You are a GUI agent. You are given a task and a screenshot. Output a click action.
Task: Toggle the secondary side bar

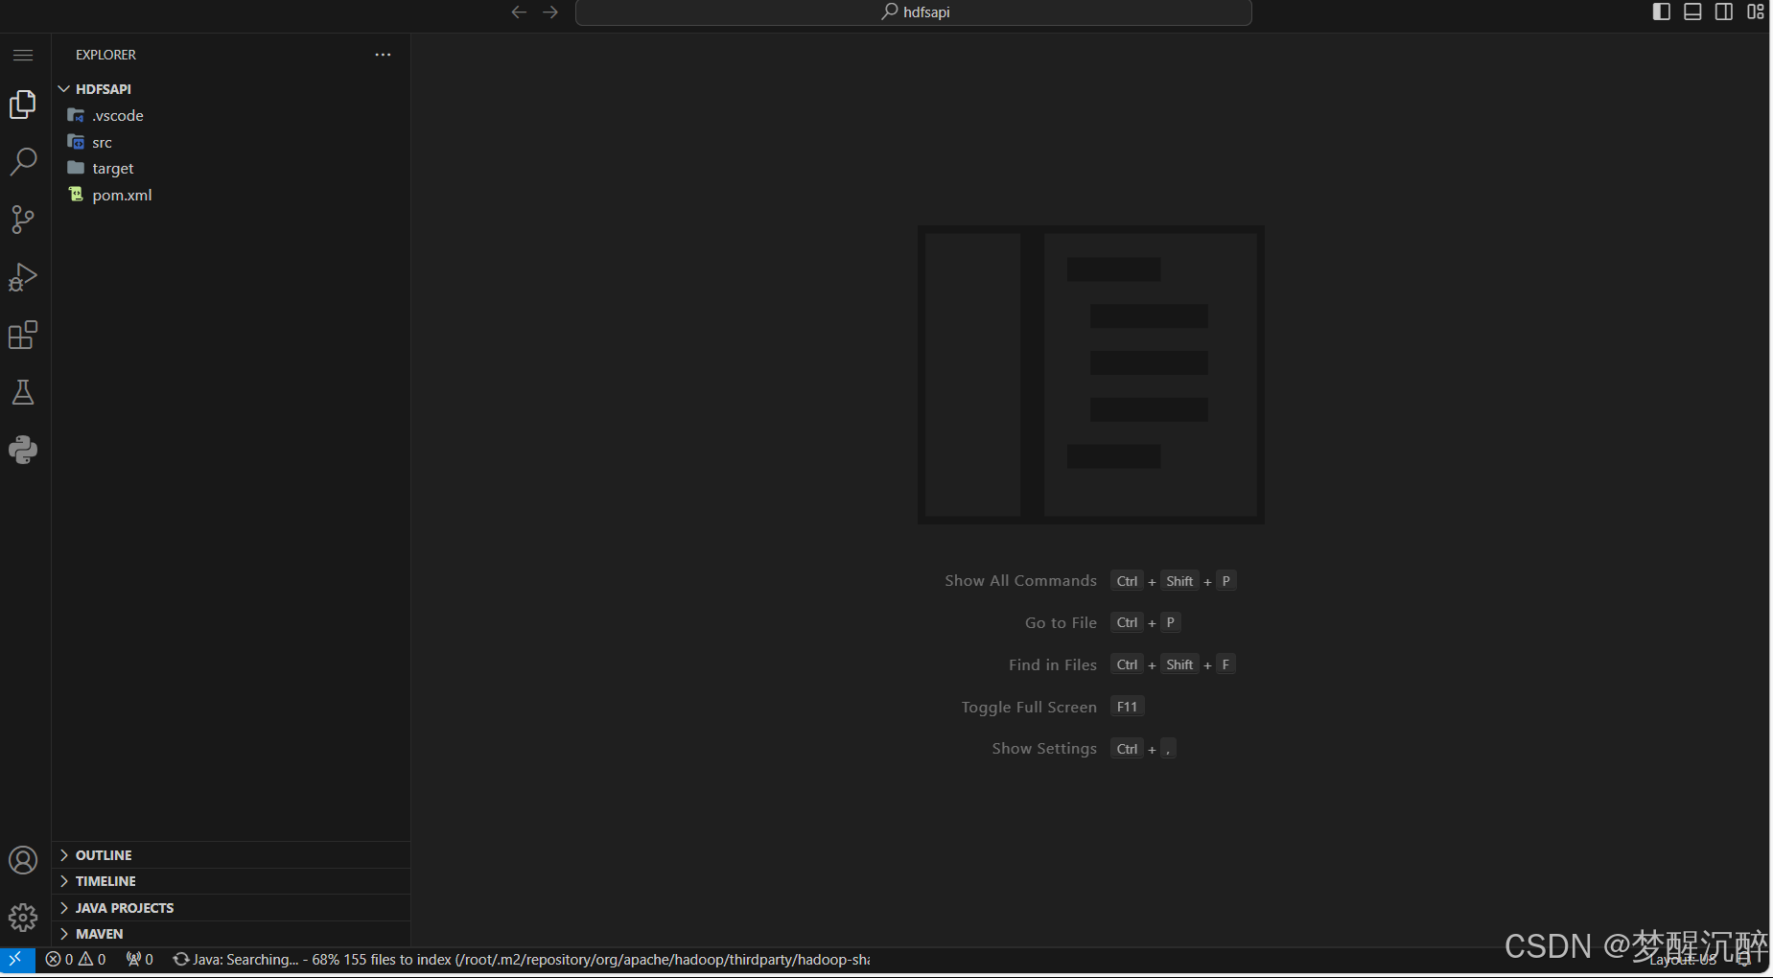click(x=1724, y=12)
